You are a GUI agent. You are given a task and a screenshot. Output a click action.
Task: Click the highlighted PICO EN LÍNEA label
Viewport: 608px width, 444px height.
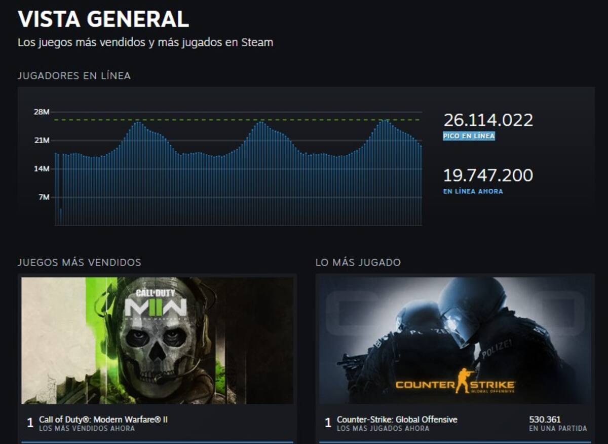tap(469, 136)
